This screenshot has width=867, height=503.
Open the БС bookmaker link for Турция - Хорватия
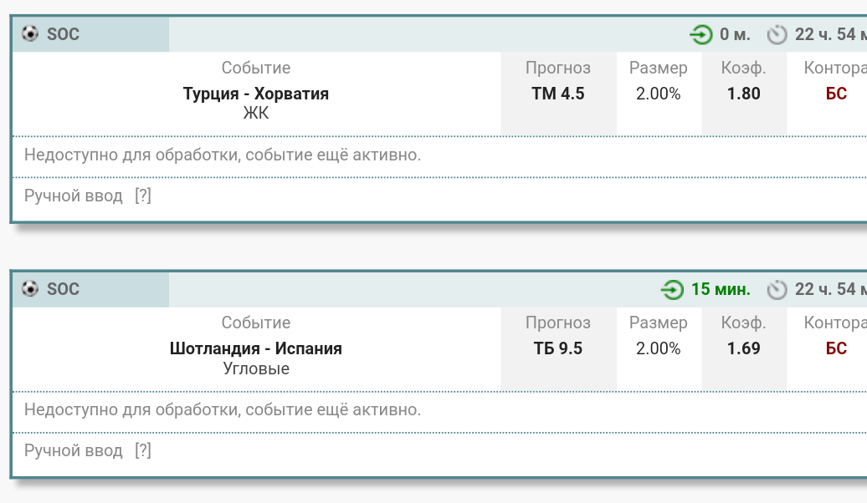click(836, 94)
